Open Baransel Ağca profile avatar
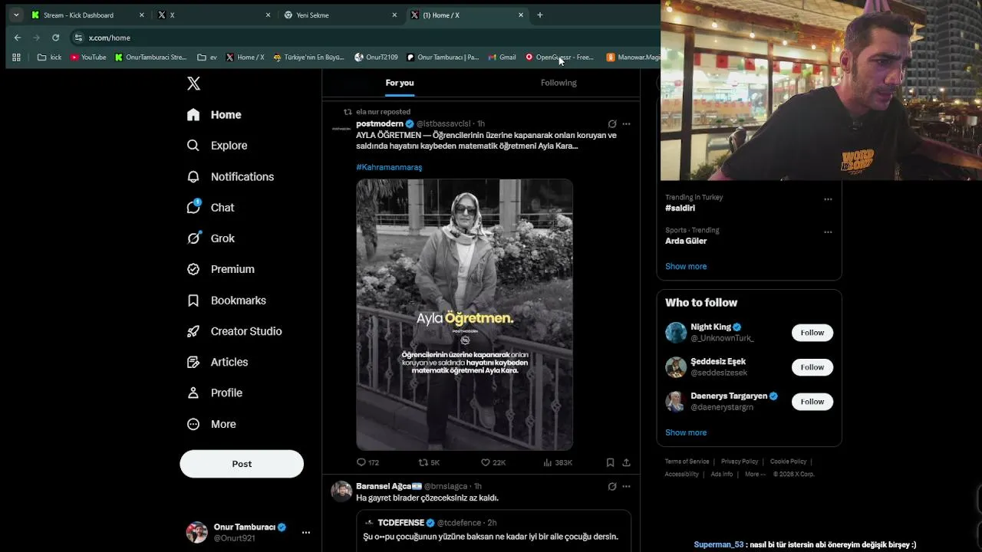The width and height of the screenshot is (982, 552). tap(341, 491)
